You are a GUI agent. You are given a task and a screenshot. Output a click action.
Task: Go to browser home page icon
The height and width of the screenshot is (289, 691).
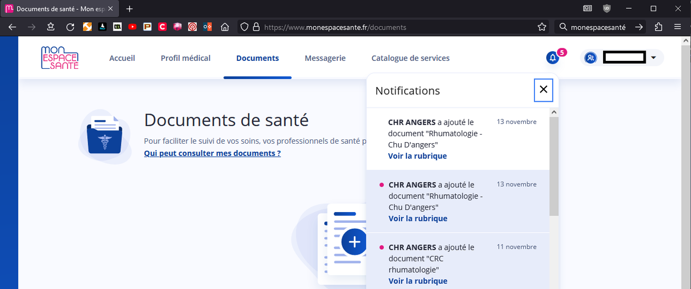coord(225,27)
